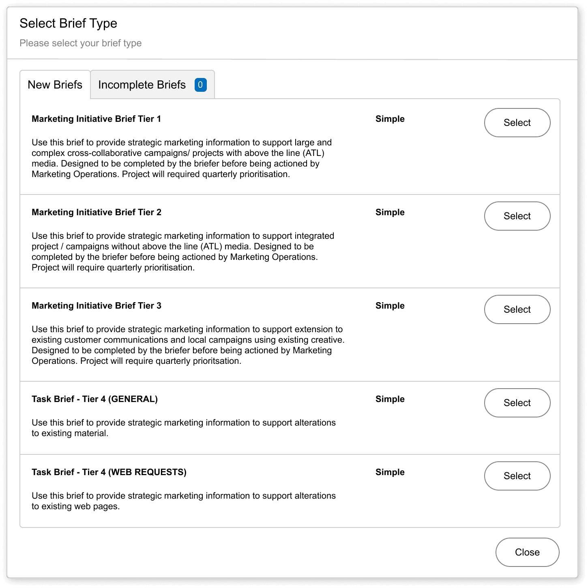
Task: Click the Incomplete Briefs count badge
Action: (x=200, y=84)
